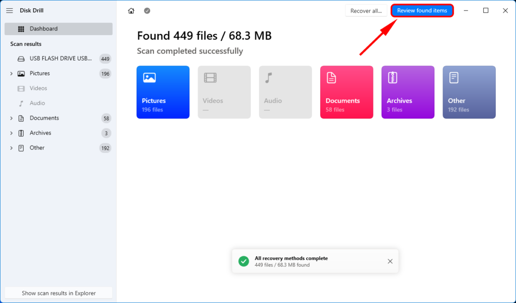
Task: Expand the Documents tree node
Action: click(11, 118)
